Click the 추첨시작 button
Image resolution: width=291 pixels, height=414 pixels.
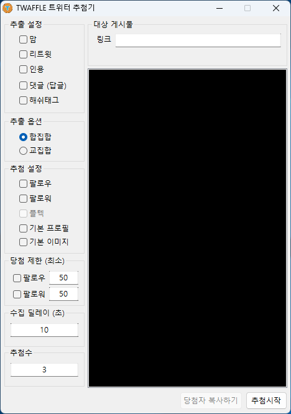(266, 400)
